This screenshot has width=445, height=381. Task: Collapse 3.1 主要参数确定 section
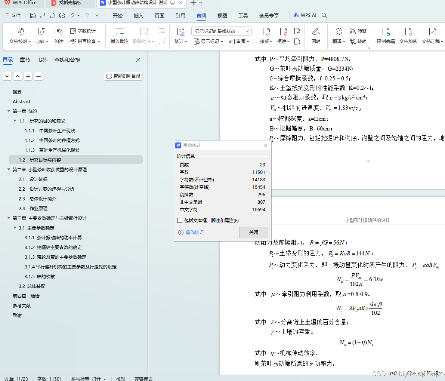coord(15,228)
